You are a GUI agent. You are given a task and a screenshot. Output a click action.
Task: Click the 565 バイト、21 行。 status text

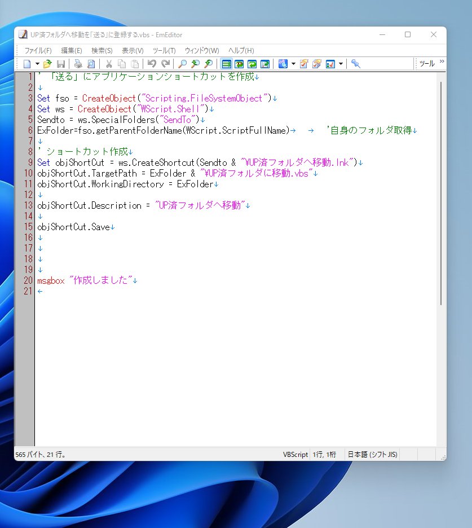click(x=41, y=455)
